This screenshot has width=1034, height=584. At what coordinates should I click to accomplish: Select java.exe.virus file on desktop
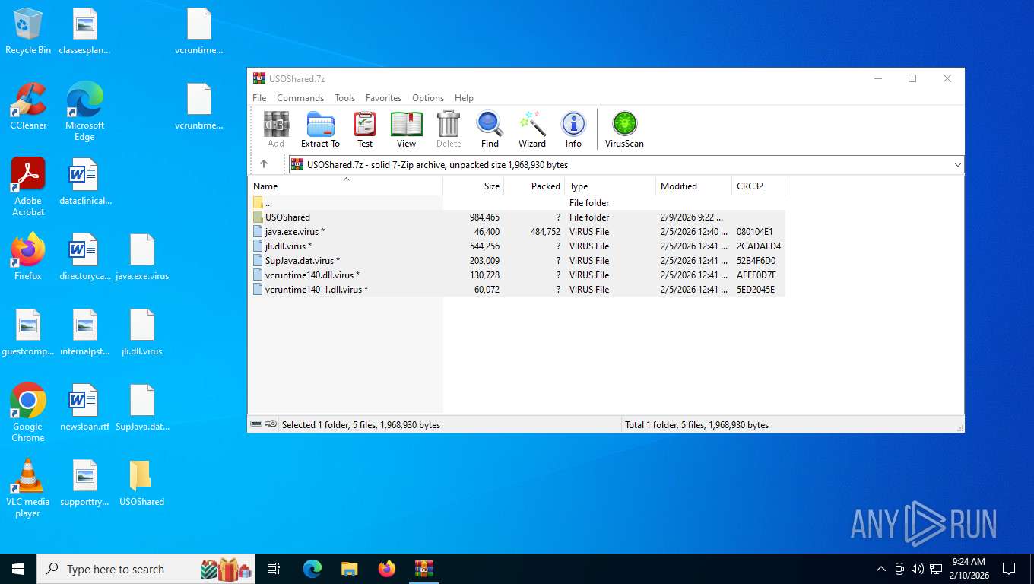[x=142, y=257]
